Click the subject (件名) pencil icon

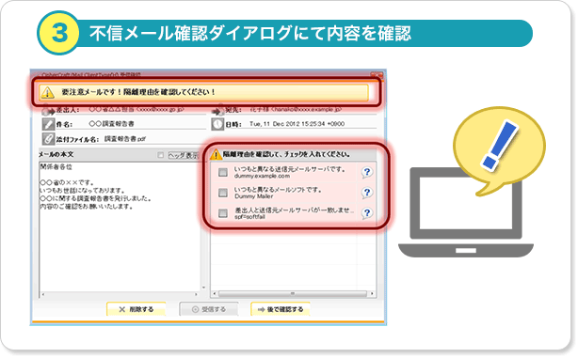[48, 124]
